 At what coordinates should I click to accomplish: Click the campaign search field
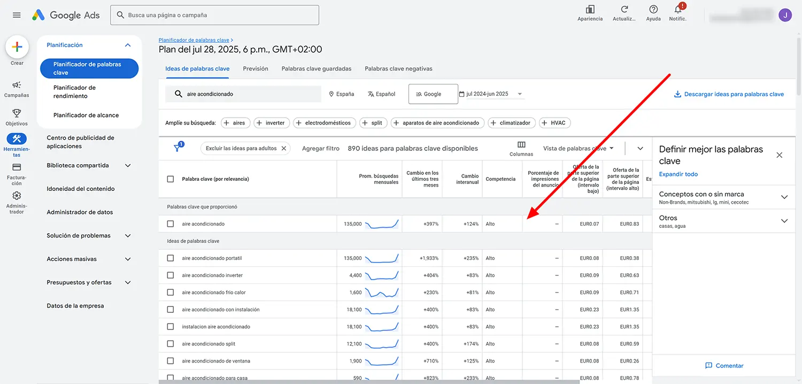215,15
